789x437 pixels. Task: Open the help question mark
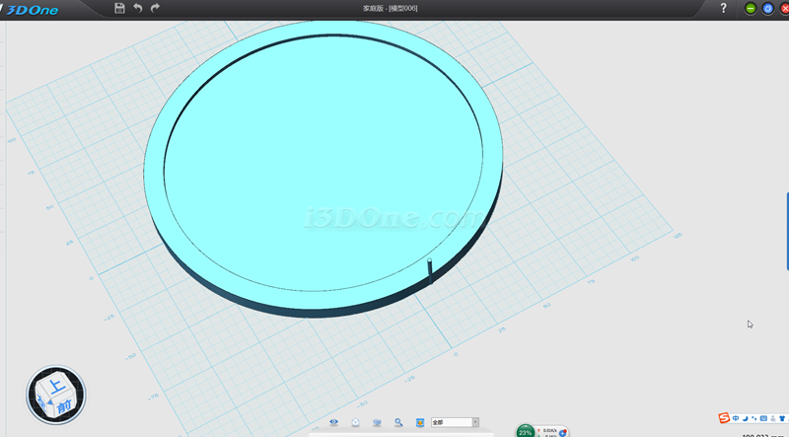click(723, 8)
